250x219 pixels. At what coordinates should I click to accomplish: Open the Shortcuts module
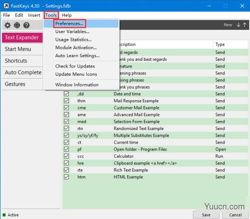22,61
